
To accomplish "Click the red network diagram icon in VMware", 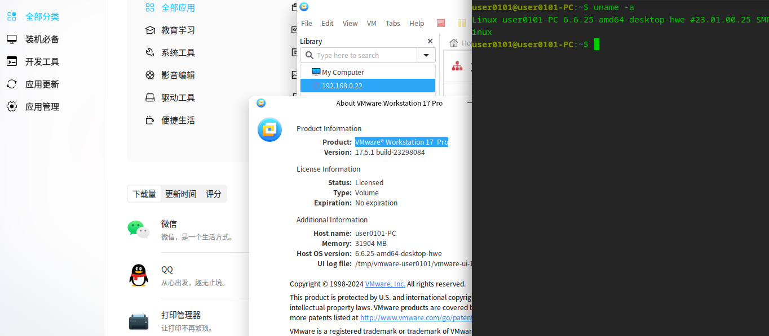I will coord(457,66).
